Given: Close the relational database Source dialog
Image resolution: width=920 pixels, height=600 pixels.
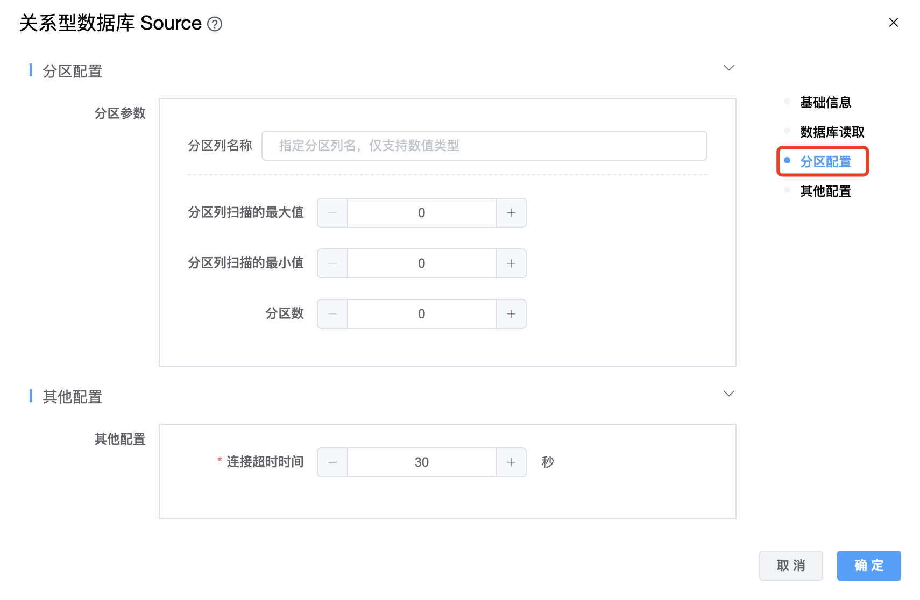Looking at the screenshot, I should pyautogui.click(x=893, y=23).
